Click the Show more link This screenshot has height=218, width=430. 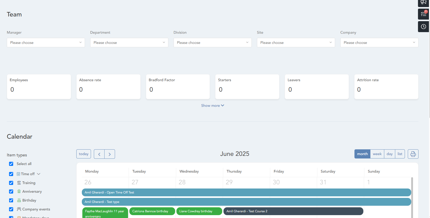(212, 105)
